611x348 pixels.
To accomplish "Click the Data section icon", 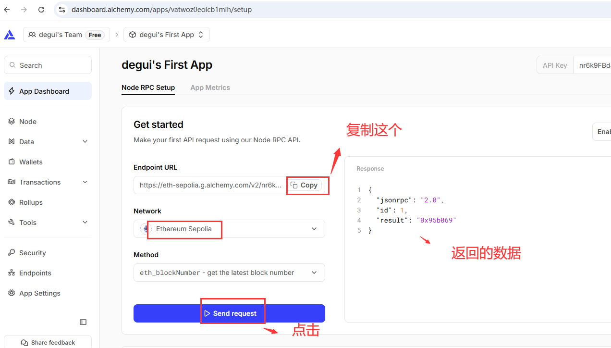I will 12,142.
